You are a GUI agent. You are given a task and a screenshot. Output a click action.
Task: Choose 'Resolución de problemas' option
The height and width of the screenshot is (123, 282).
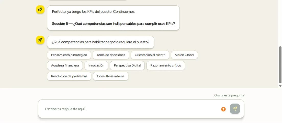point(69,76)
